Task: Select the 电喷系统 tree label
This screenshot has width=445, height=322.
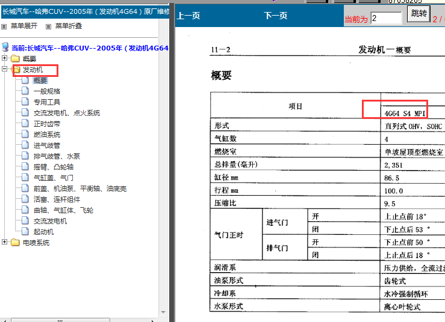Action: coord(36,243)
